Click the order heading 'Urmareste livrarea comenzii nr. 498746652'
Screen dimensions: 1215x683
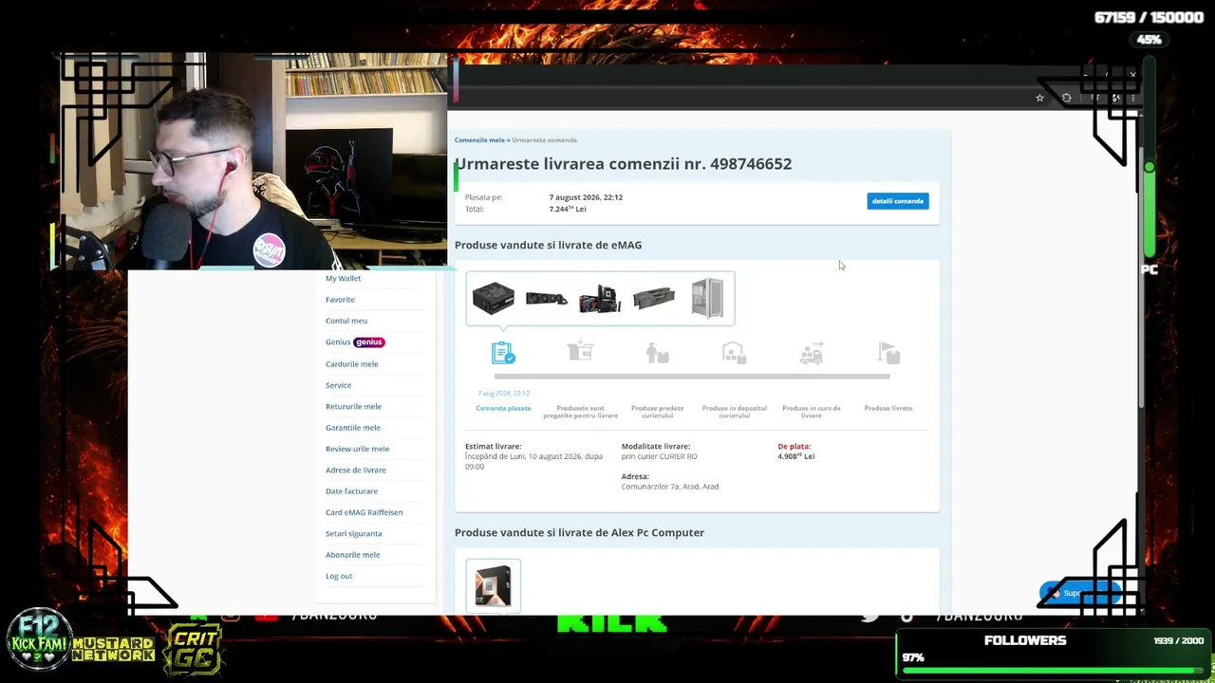[x=623, y=164]
